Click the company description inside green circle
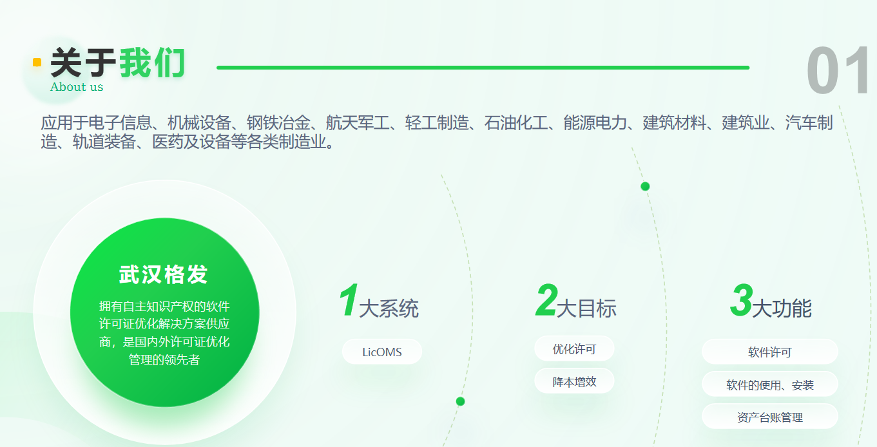Viewport: 877px width, 447px height. (x=164, y=332)
